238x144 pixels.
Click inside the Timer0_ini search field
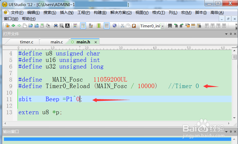click(150, 26)
